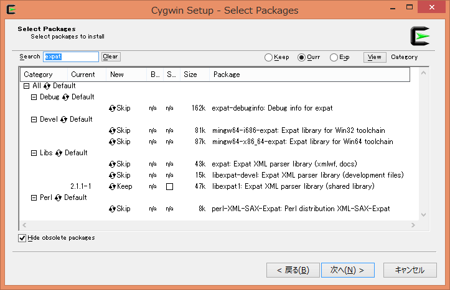Tick the source checkbox for libexpat1
This screenshot has height=290, width=450.
170,187
